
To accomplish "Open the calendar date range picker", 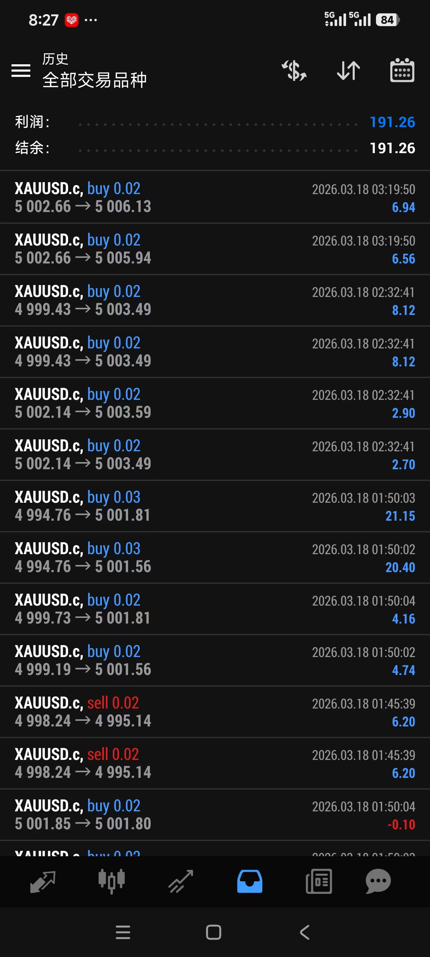I will (402, 70).
